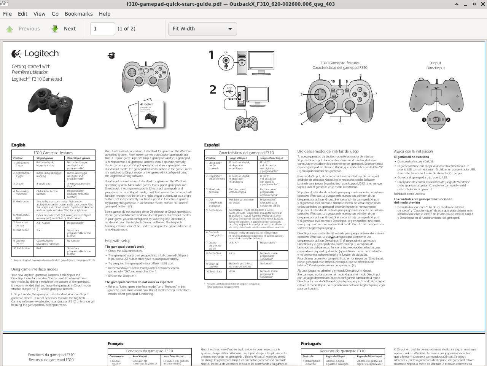Image resolution: width=487 pixels, height=366 pixels.
Task: Click the black F310 gamepad photo
Action: pos(50,107)
